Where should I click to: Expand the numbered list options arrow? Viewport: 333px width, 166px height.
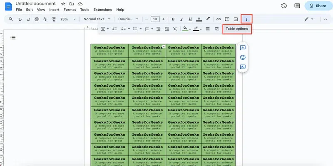click(152, 29)
